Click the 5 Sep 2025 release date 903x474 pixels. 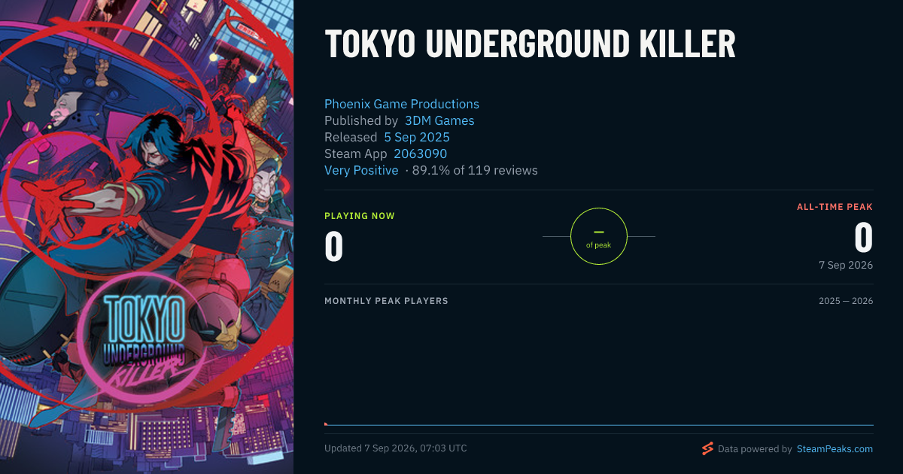(417, 137)
